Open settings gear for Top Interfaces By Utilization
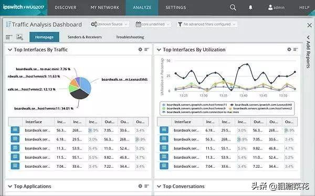This screenshot has width=315, height=196. point(289,49)
